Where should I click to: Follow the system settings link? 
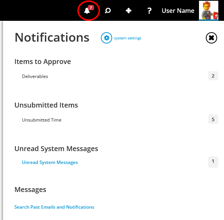[128, 38]
